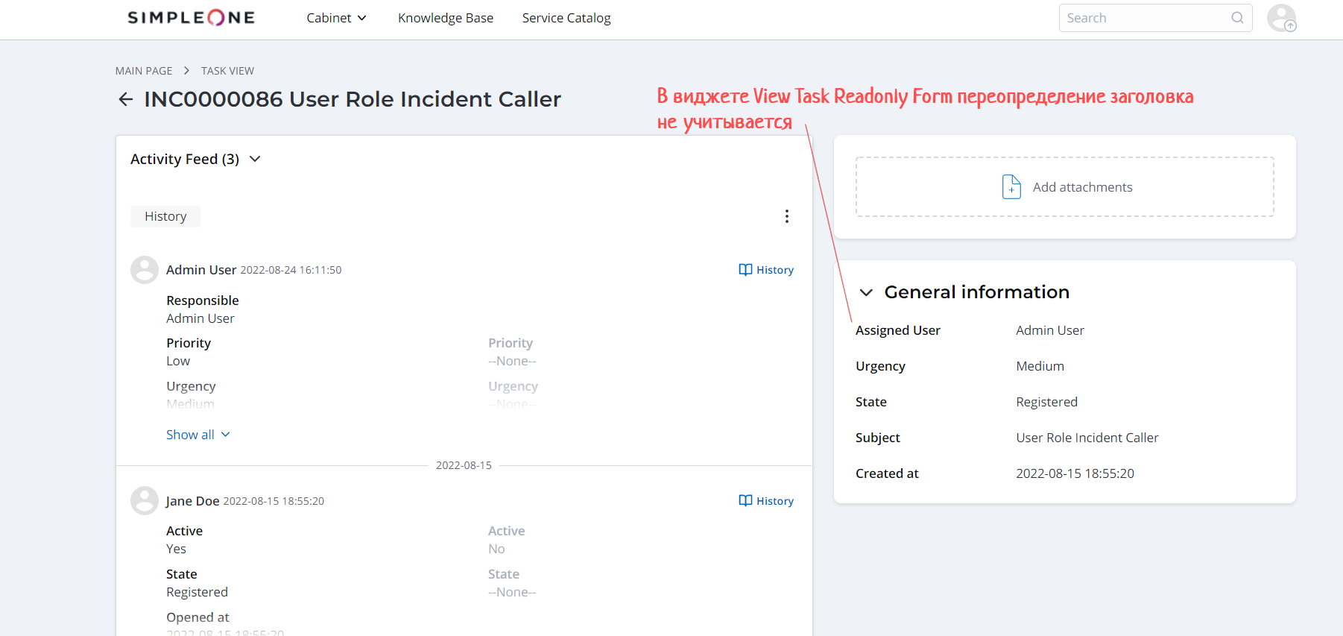Click the back arrow beside incident title

click(x=126, y=99)
